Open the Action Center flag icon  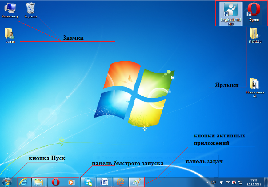pyautogui.click(x=228, y=182)
